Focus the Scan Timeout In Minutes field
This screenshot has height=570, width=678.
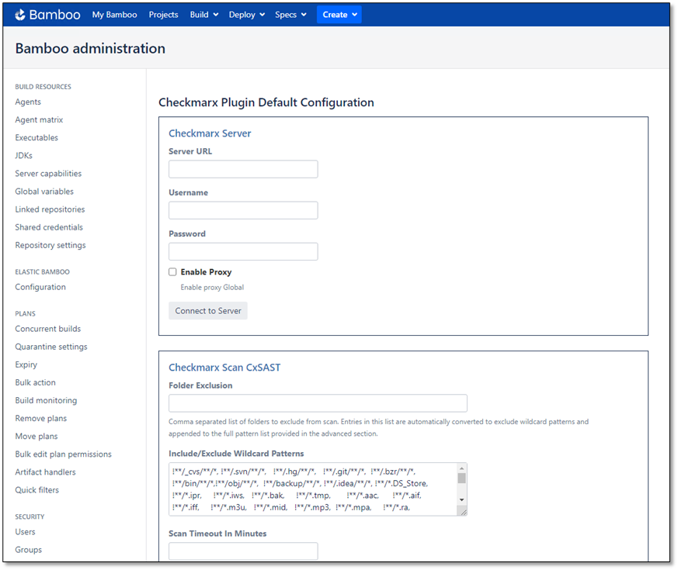pyautogui.click(x=243, y=551)
